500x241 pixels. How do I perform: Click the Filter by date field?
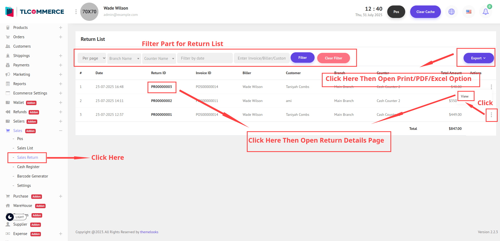pyautogui.click(x=205, y=58)
